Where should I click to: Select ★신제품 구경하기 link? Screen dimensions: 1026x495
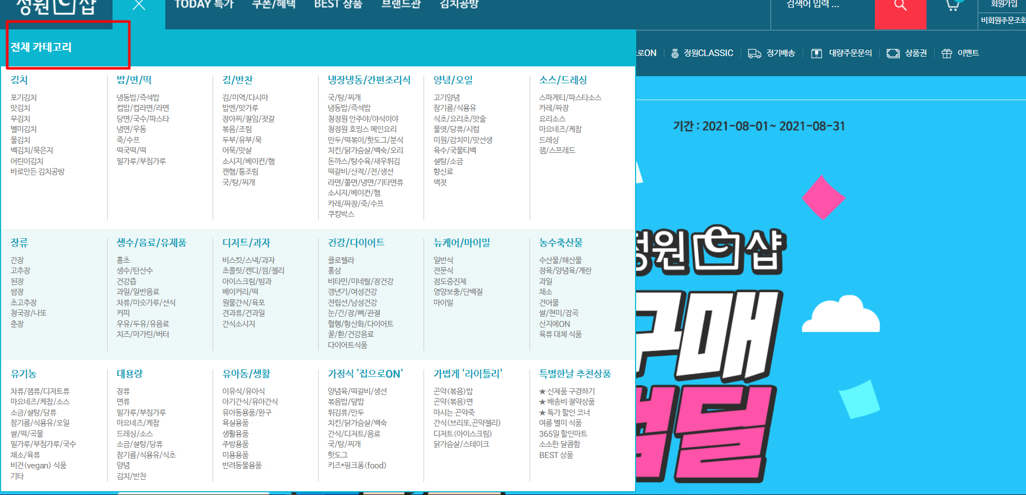pos(567,392)
